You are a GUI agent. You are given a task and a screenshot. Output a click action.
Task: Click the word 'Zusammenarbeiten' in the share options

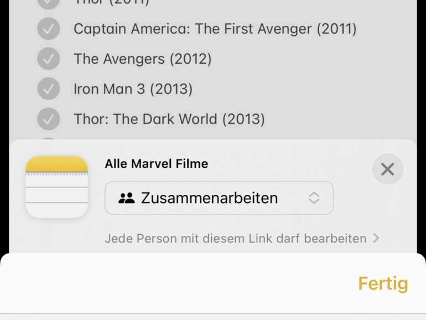click(x=209, y=198)
